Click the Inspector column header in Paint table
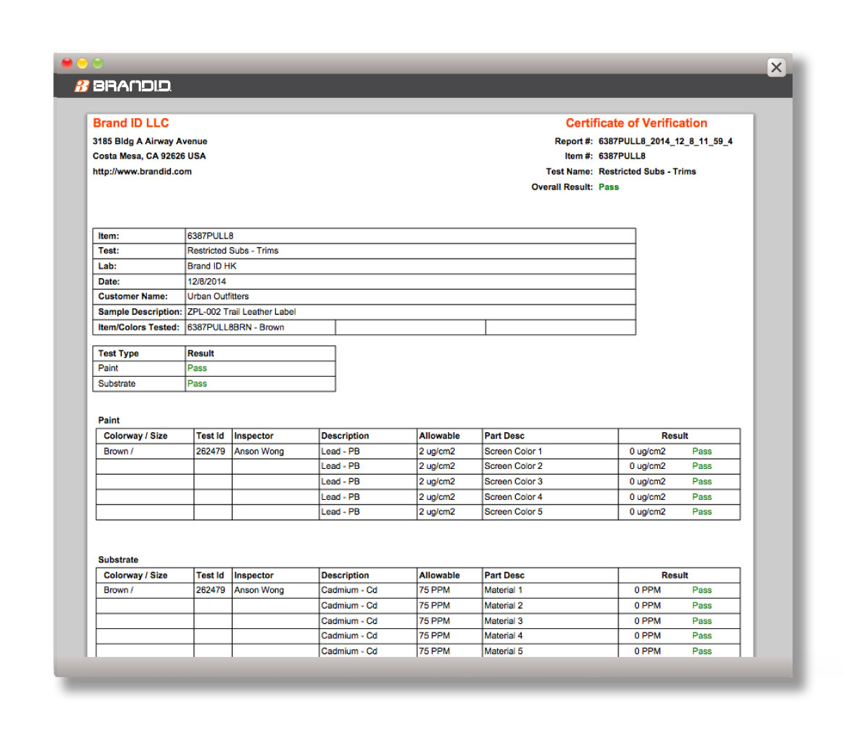Screen dimensions: 843x729 click(x=254, y=436)
